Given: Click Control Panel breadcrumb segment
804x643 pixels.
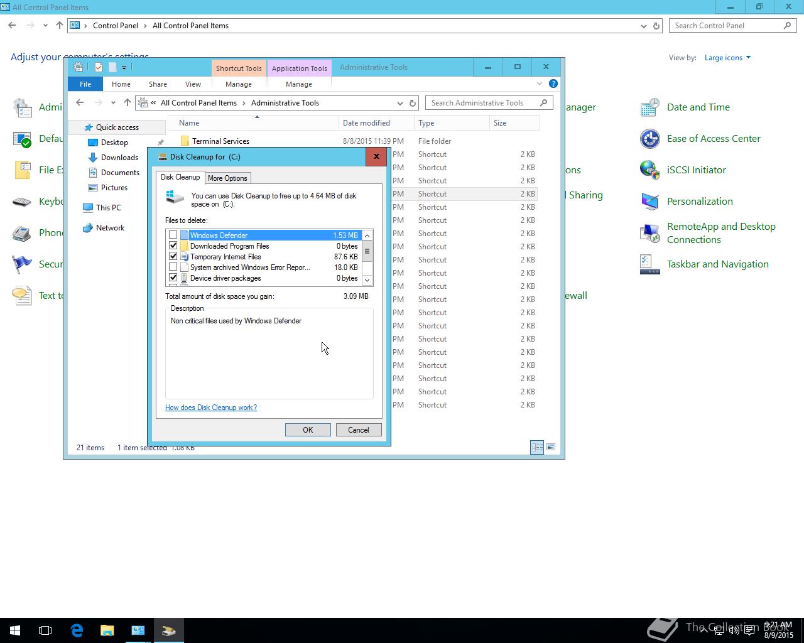Looking at the screenshot, I should click(x=116, y=26).
